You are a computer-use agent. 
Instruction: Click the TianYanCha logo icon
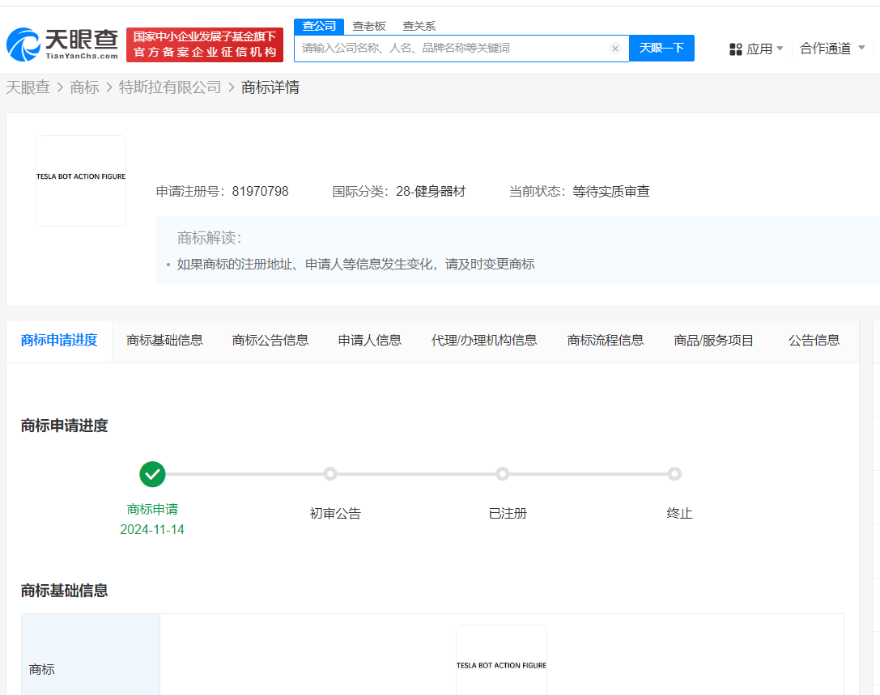click(24, 44)
